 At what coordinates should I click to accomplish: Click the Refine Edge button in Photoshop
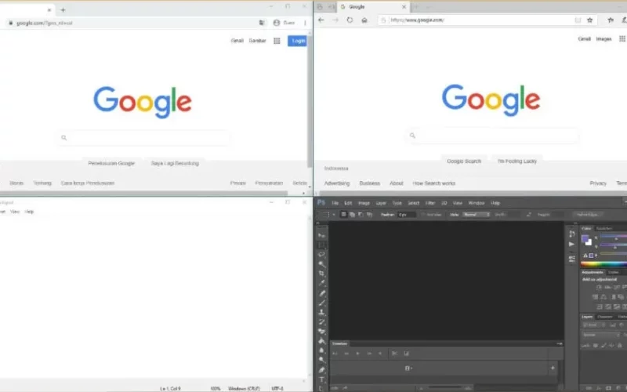click(587, 215)
